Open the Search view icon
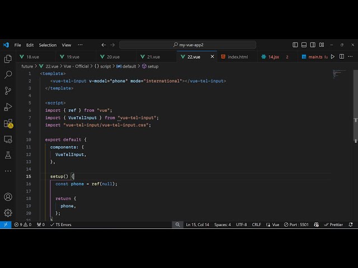 [8, 74]
